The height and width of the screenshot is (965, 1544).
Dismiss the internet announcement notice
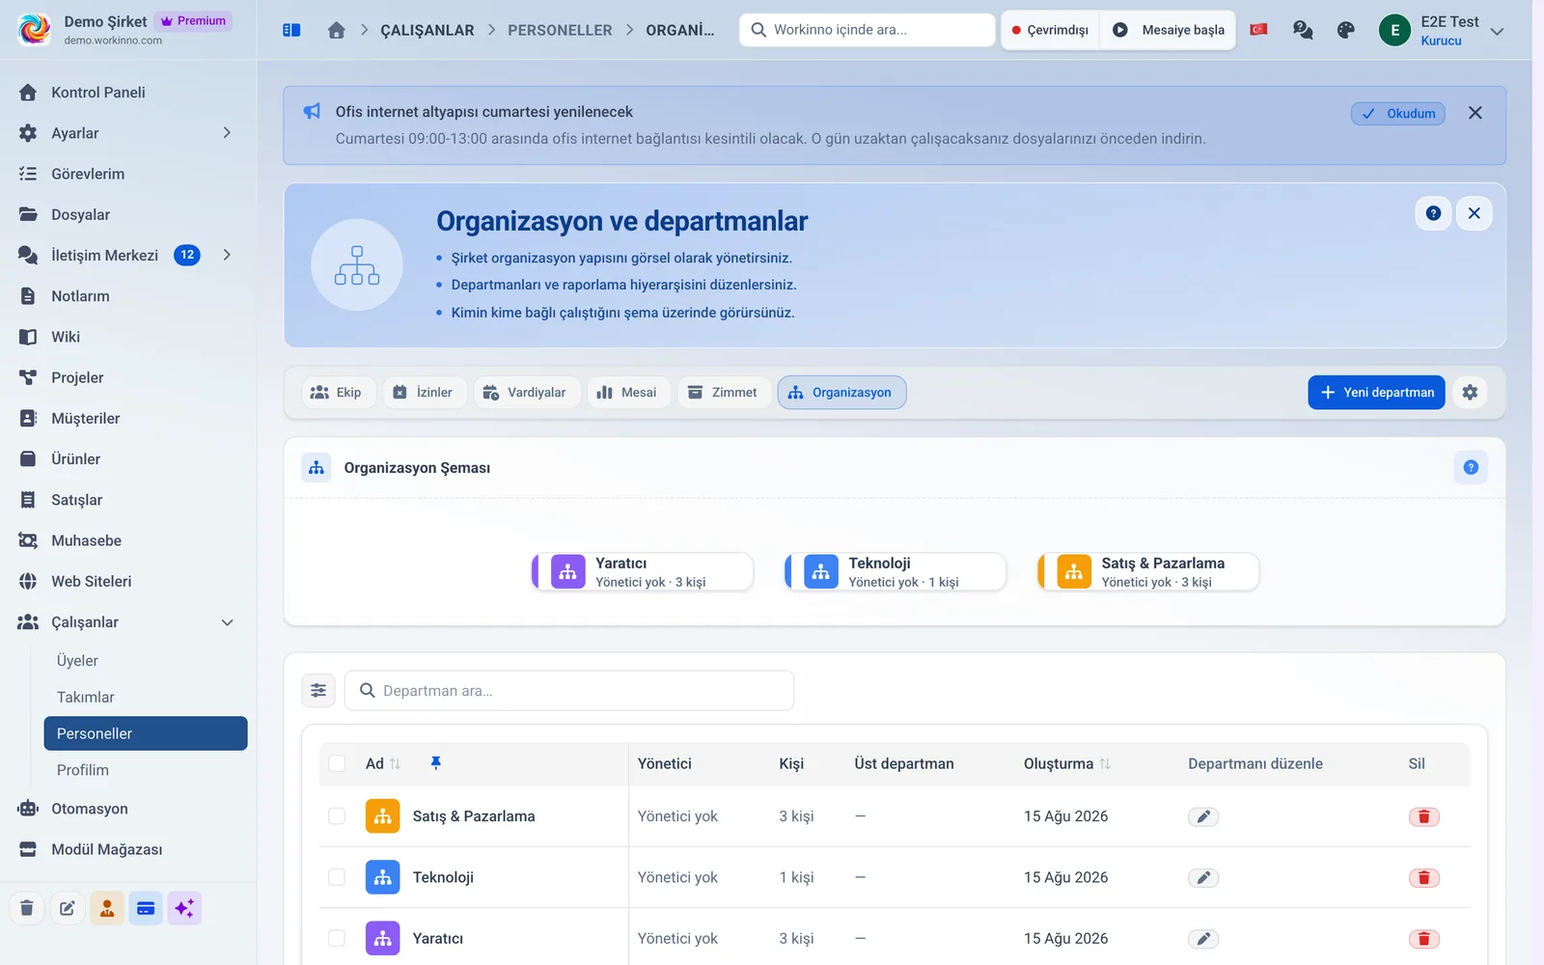pos(1475,113)
